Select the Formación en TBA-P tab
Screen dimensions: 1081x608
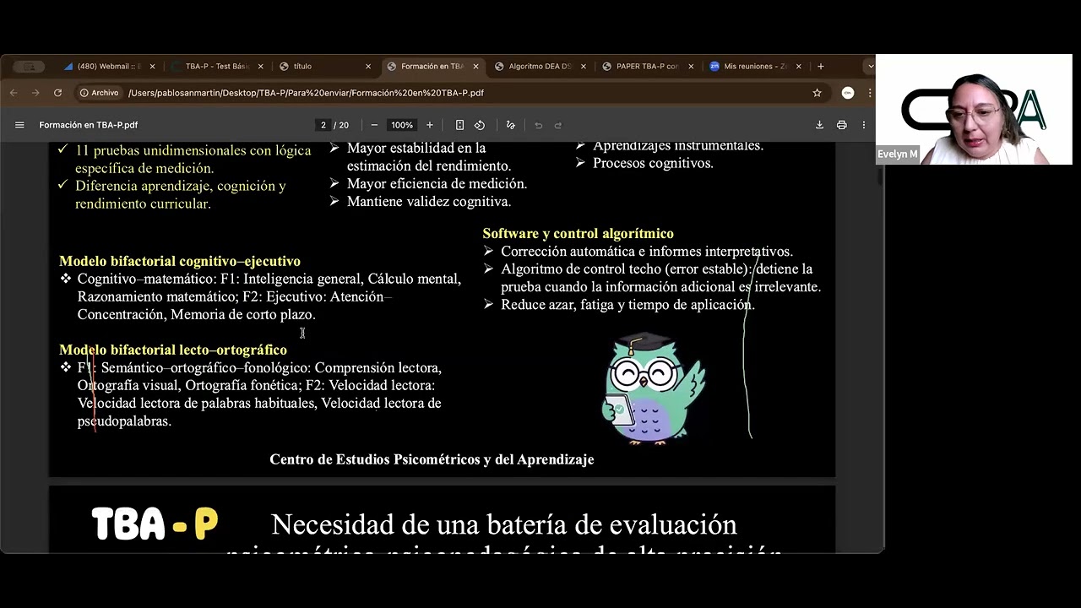click(x=432, y=66)
